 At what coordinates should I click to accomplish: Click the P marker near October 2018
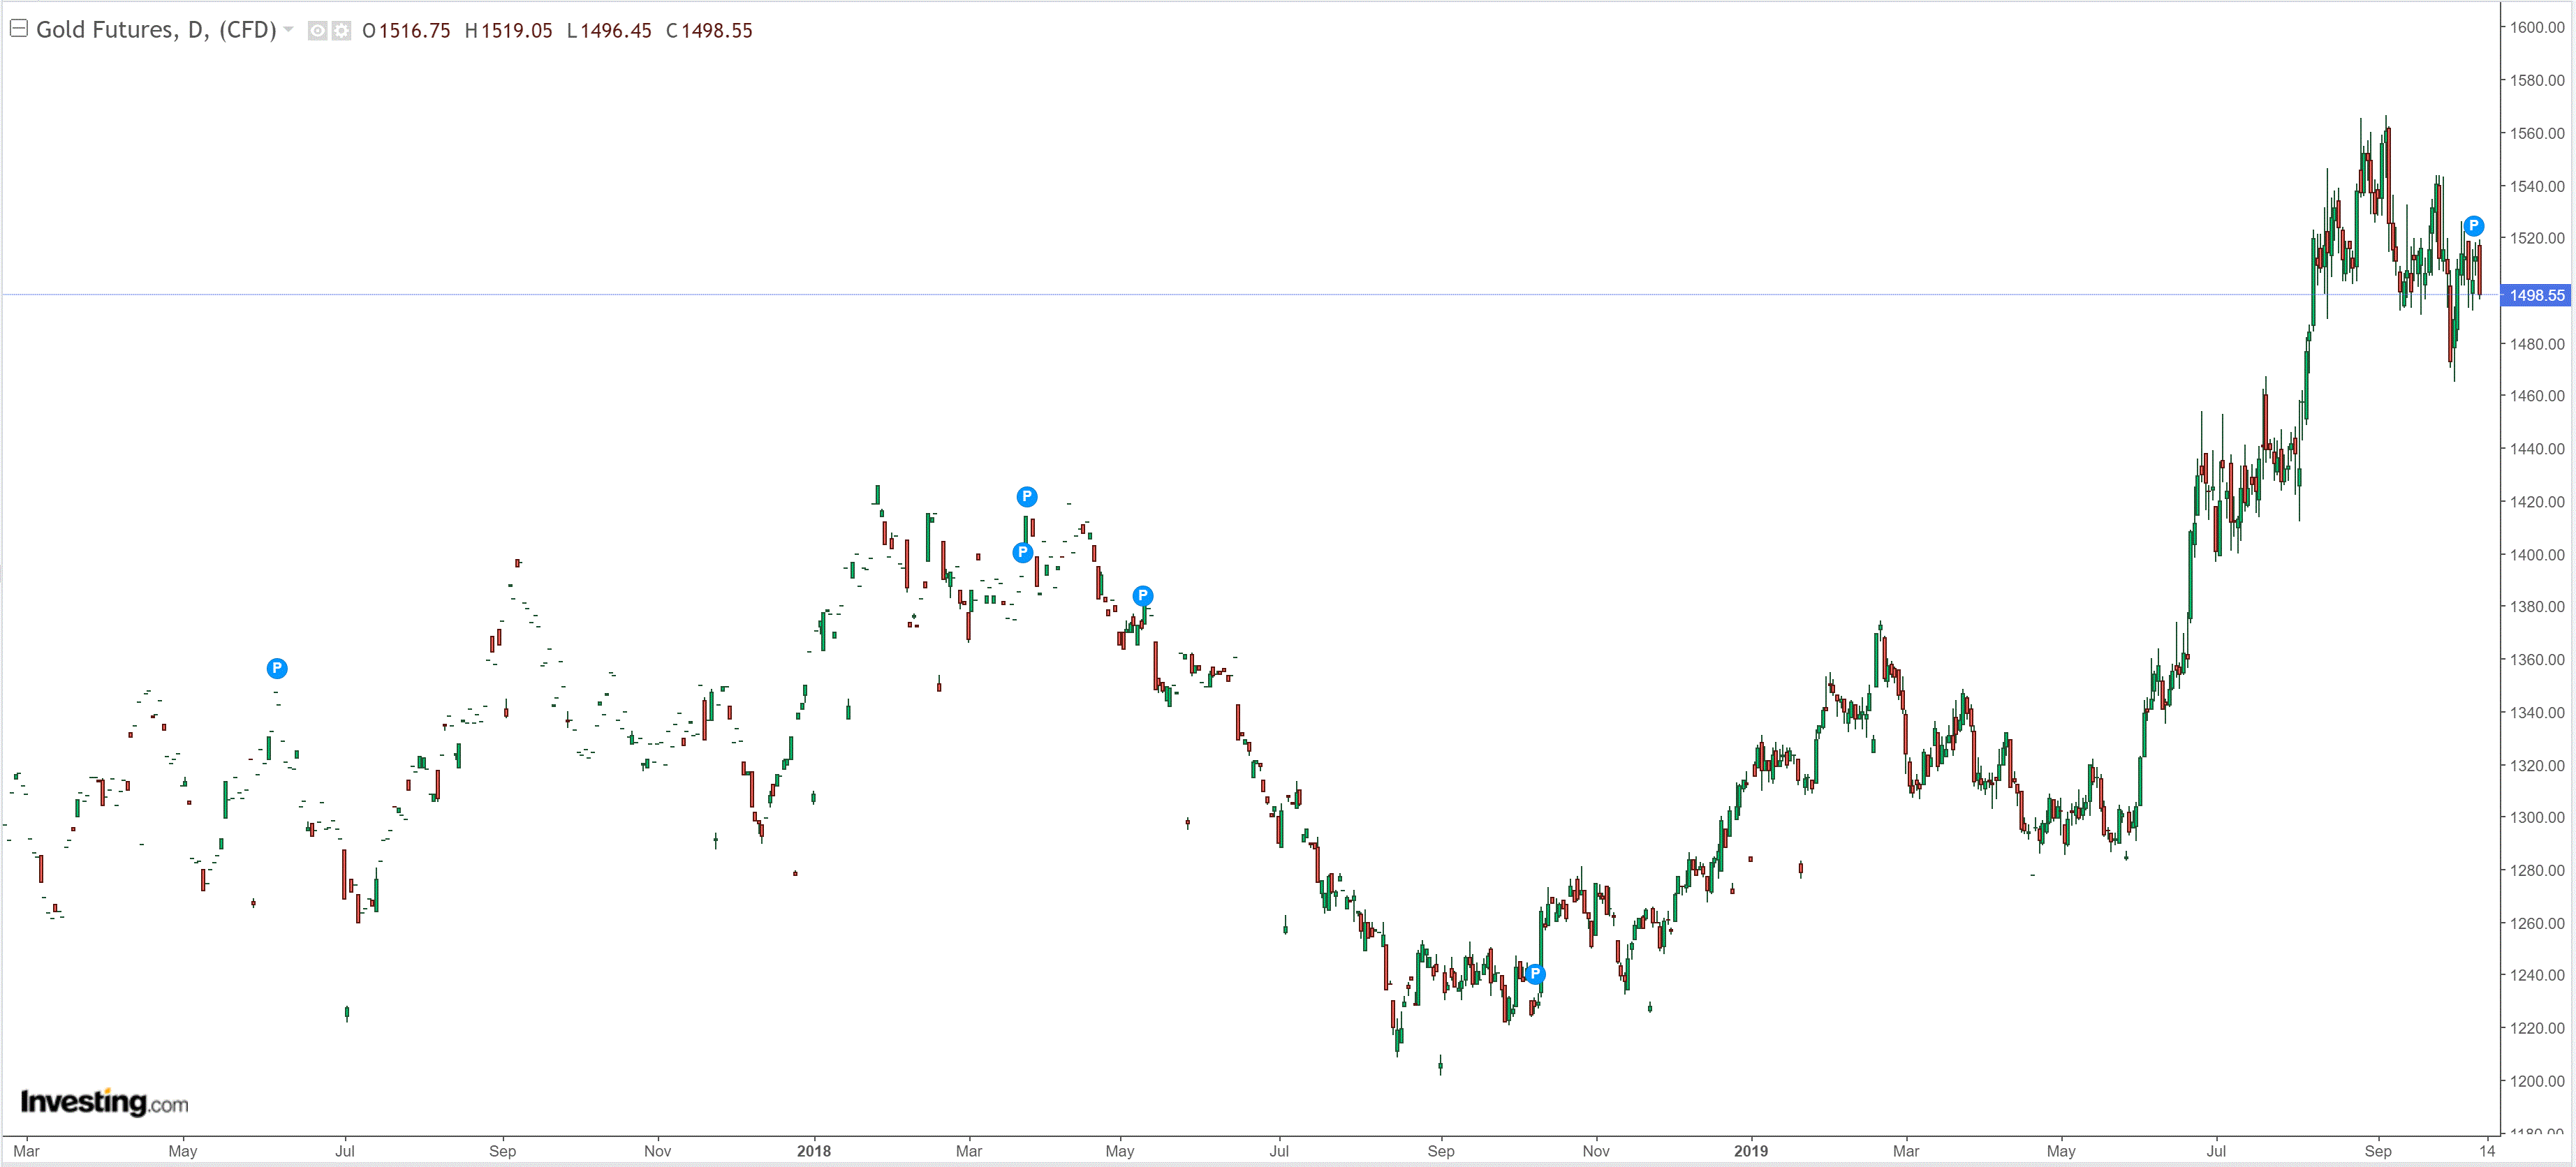[1535, 974]
